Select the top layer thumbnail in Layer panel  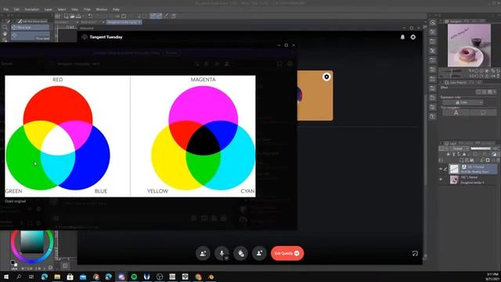coord(454,169)
